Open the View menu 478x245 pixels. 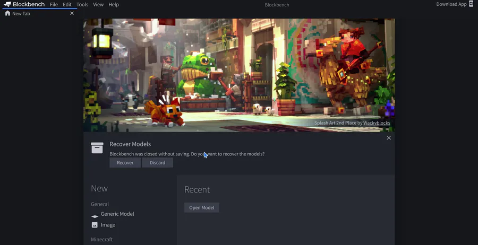(98, 5)
